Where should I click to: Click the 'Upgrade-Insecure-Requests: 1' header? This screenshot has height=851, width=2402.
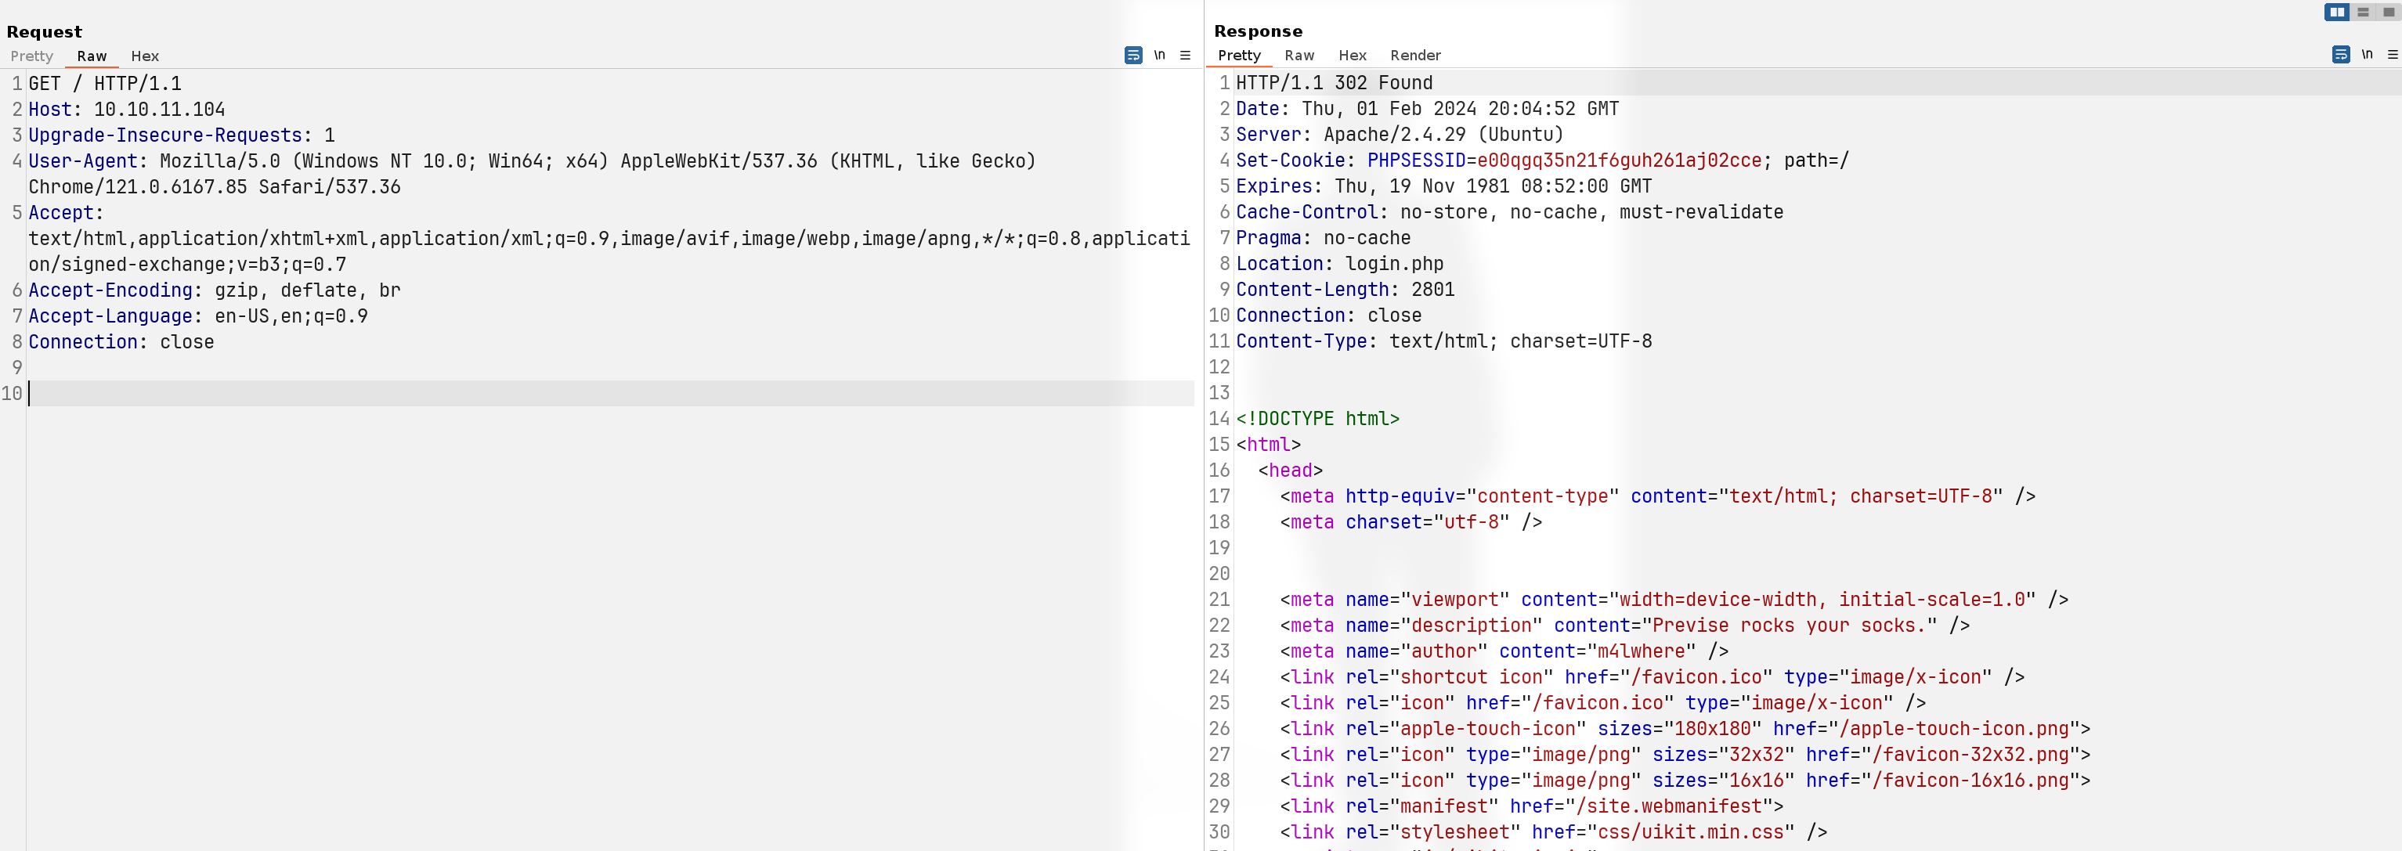coord(182,135)
